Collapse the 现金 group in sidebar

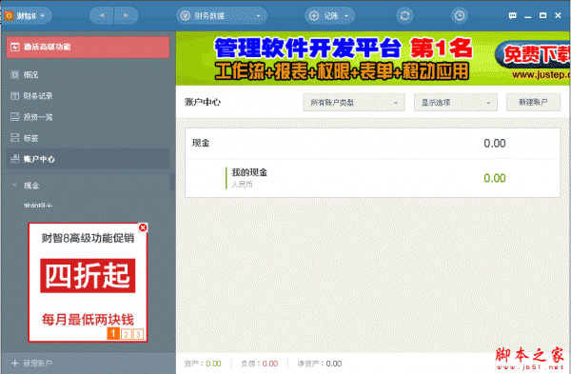[14, 185]
